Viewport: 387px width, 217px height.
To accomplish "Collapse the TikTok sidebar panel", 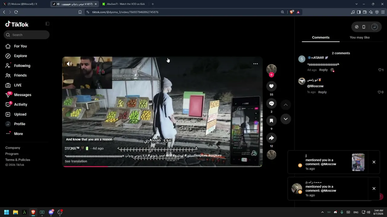I will click(x=47, y=24).
